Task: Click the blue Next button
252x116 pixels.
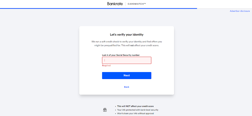Action: [x=127, y=76]
